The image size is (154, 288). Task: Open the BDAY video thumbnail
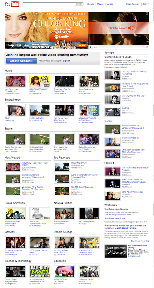tap(15, 110)
